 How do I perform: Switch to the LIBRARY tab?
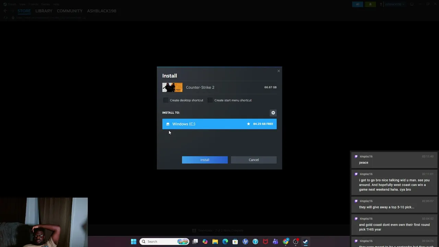tap(44, 11)
